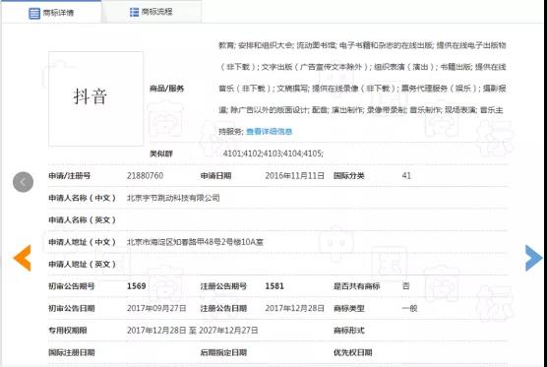547x367 pixels.
Task: Click the 国际注册日期 label
Action: 72,352
